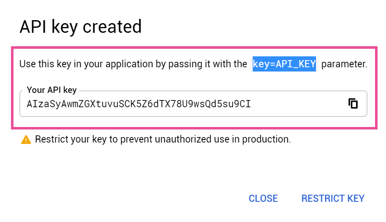
Task: Click the 'Restrict your key to prevent' warning text
Action: coord(94,139)
